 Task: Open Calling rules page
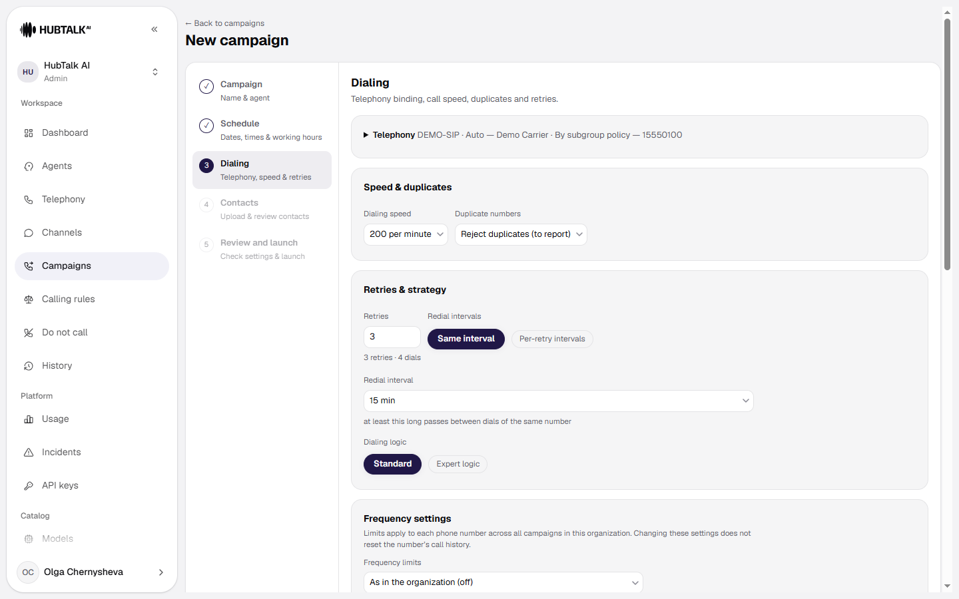pyautogui.click(x=92, y=299)
